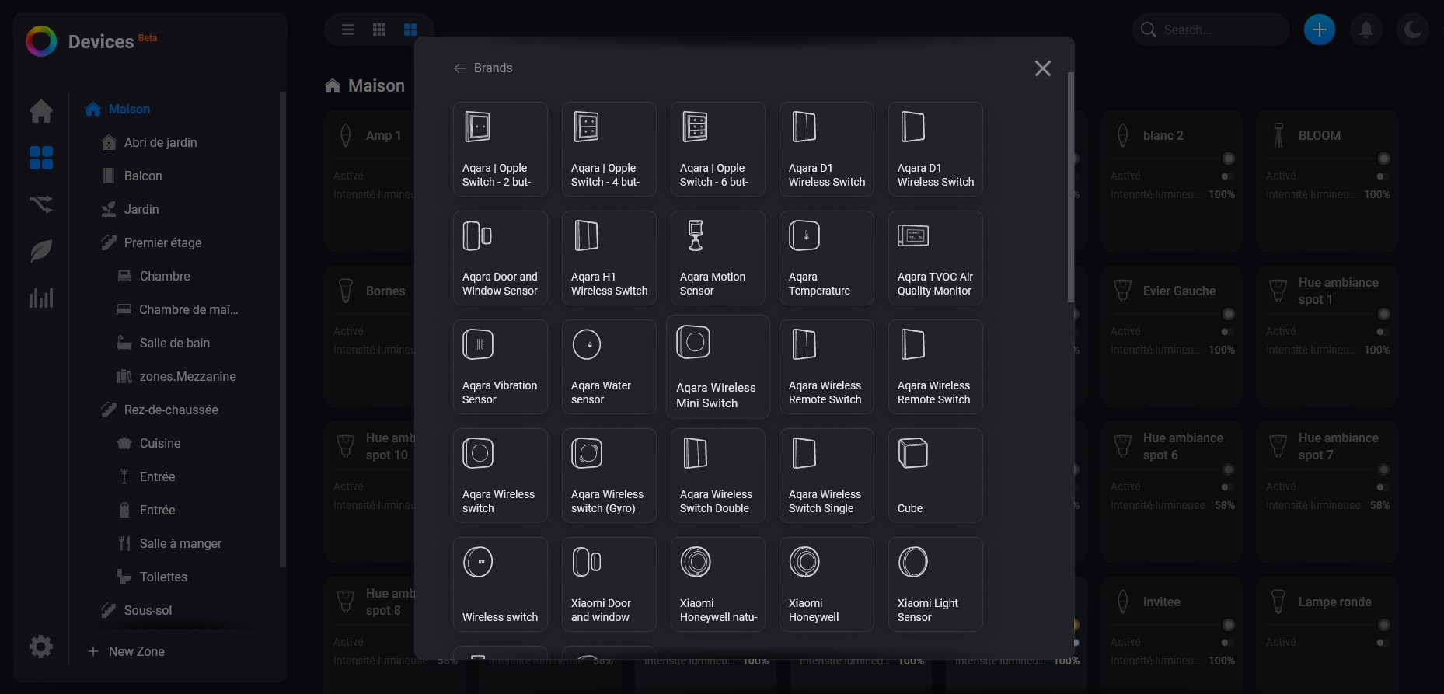
Task: Click the Homey rainbow ring logo
Action: pos(41,41)
